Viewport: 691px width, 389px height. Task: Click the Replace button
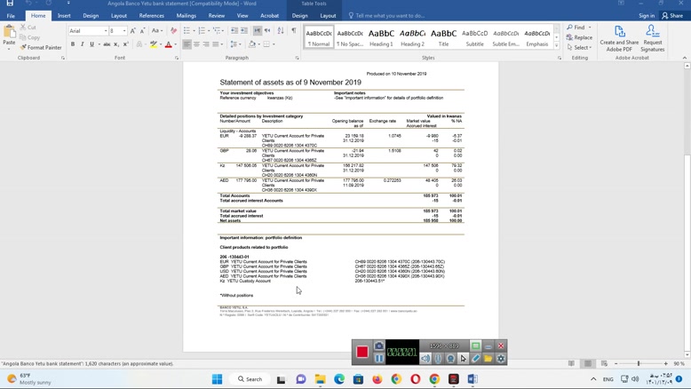581,37
